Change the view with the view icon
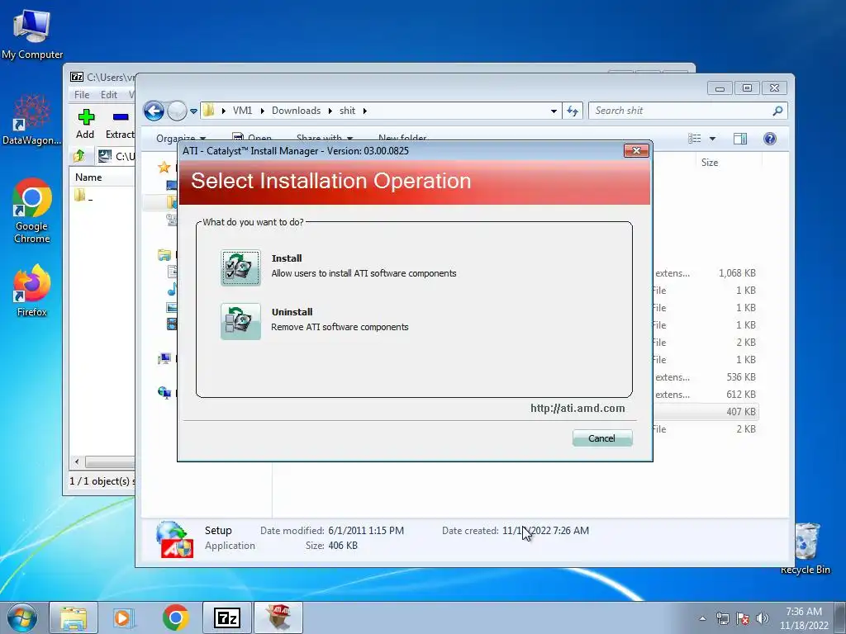This screenshot has width=846, height=634. coord(695,139)
